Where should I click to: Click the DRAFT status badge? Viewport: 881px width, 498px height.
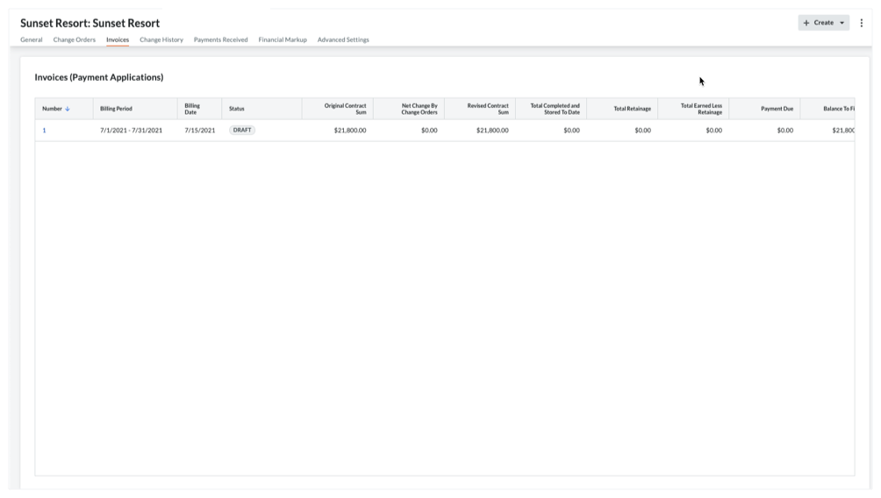(242, 130)
